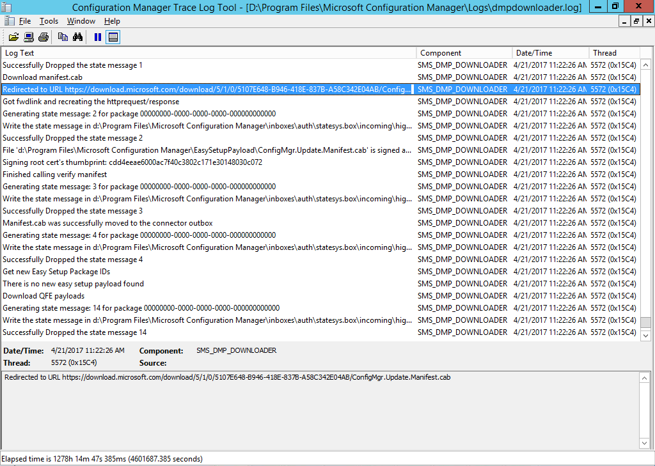Click the Copy to clipboard toolbar icon
Image resolution: width=655 pixels, height=466 pixels.
[x=63, y=37]
